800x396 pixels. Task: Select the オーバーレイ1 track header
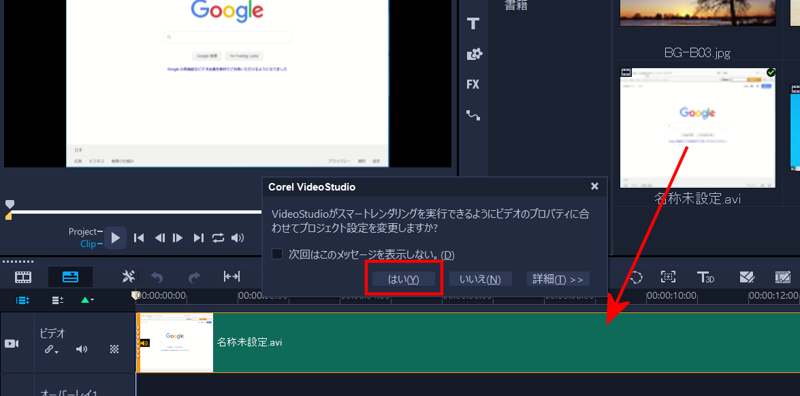[68, 385]
